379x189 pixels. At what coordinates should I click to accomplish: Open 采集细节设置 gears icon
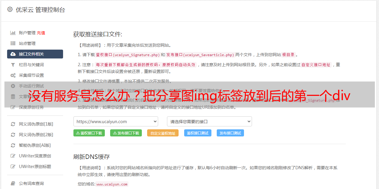13,75
